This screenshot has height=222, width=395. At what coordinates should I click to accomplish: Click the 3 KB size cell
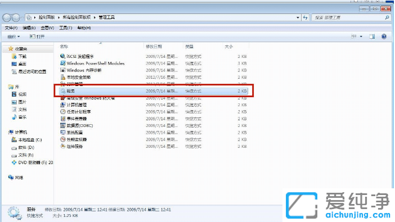pos(242,63)
